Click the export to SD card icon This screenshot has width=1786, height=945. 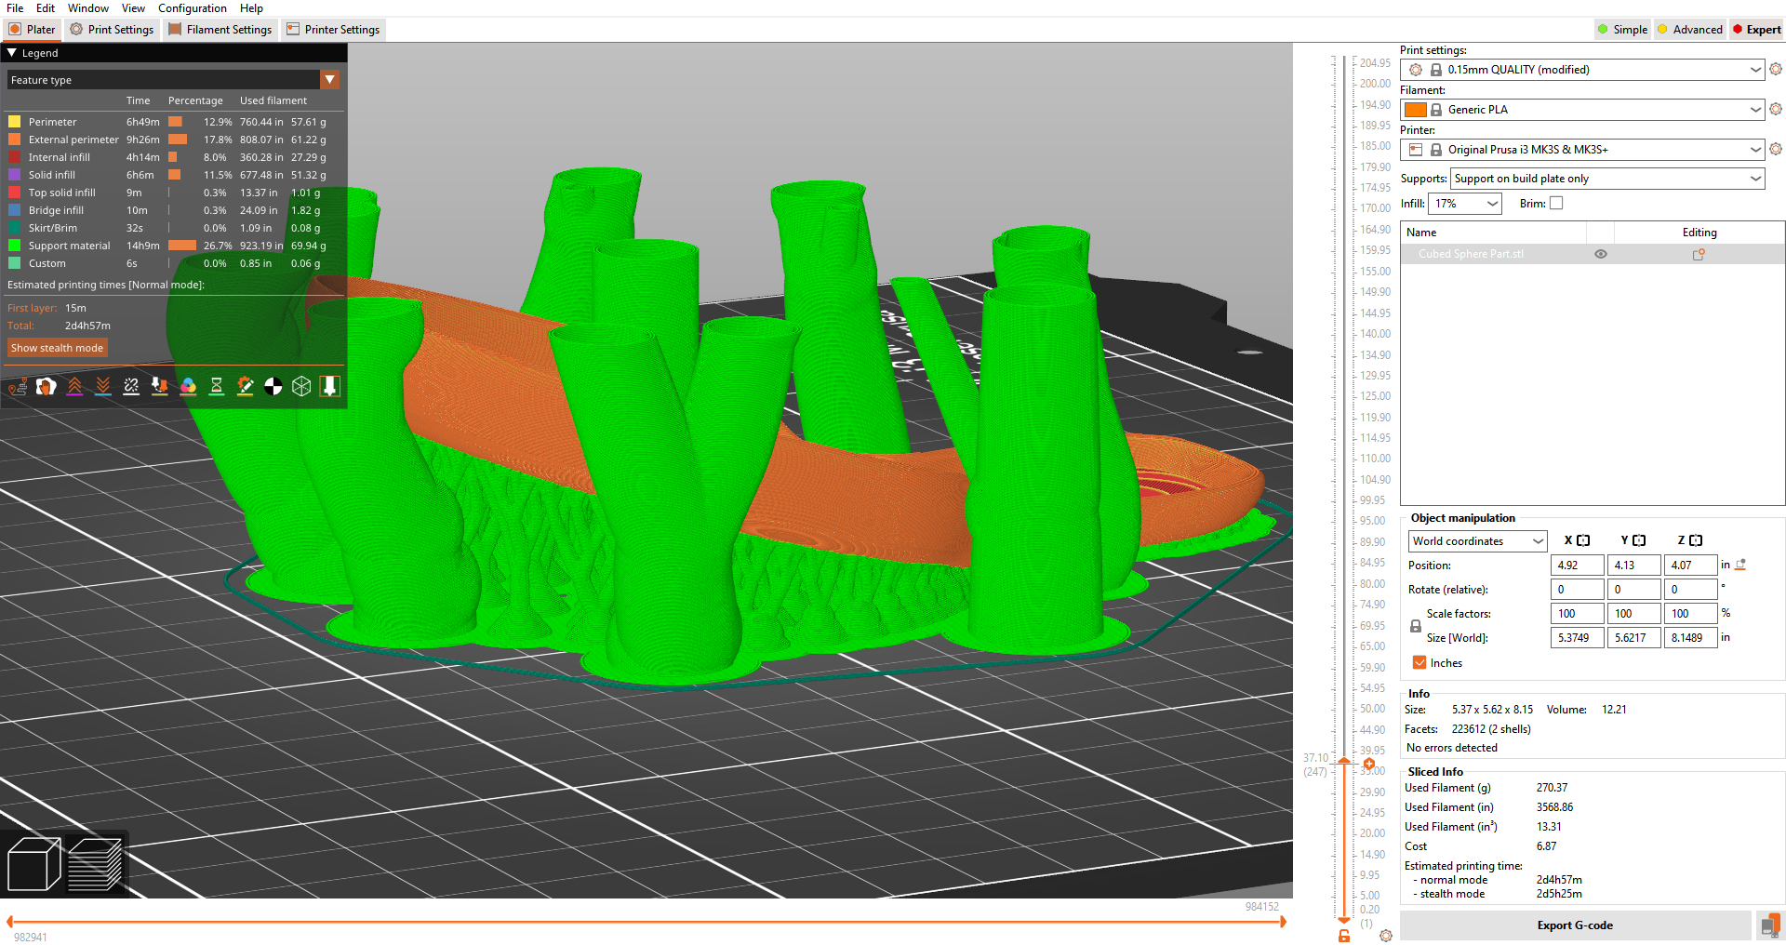1768,925
